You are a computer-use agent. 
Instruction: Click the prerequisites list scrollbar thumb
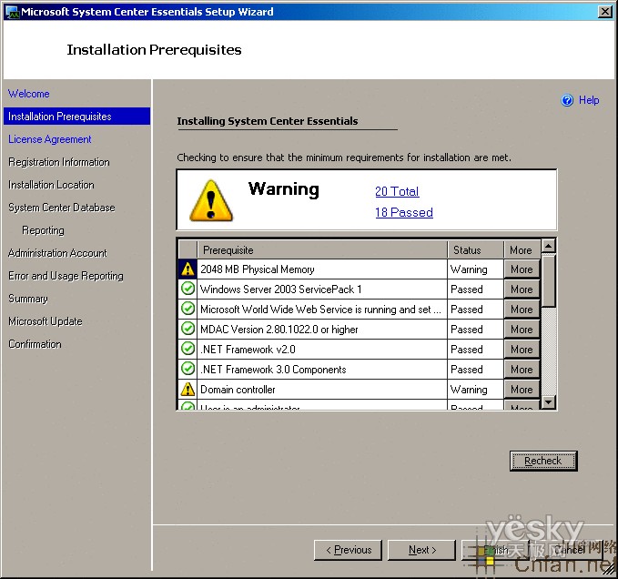(x=549, y=280)
